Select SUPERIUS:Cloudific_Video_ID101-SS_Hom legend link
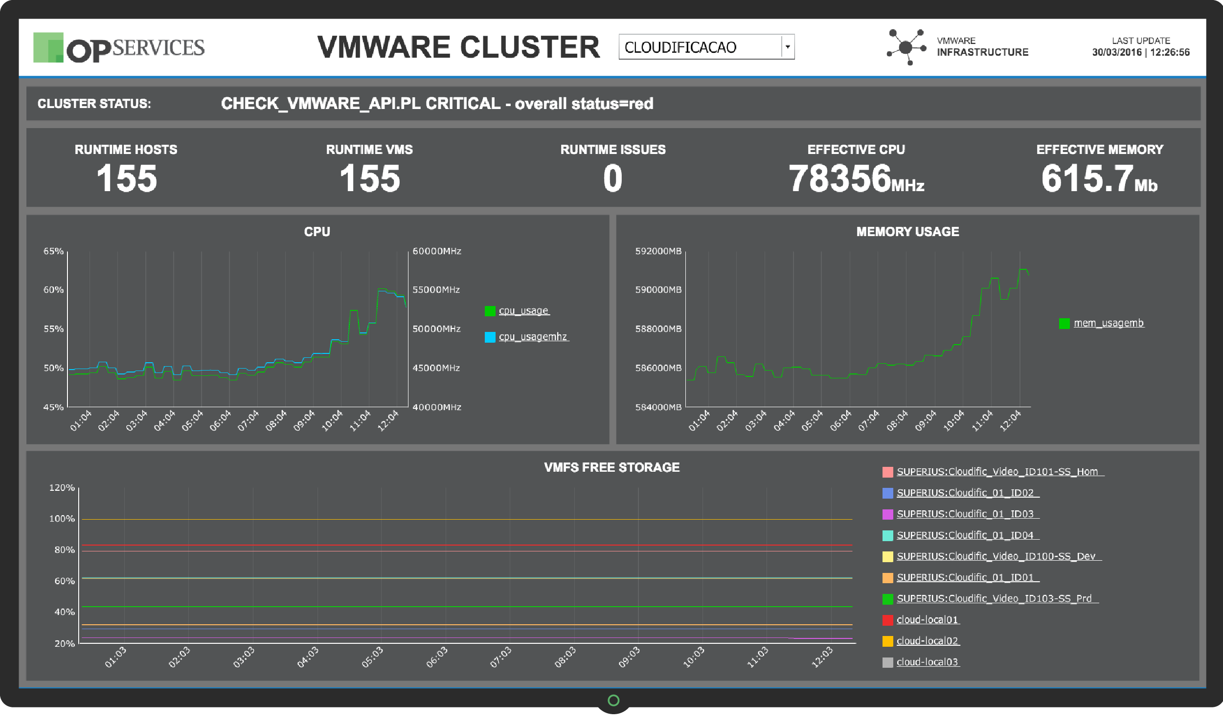 tap(999, 472)
